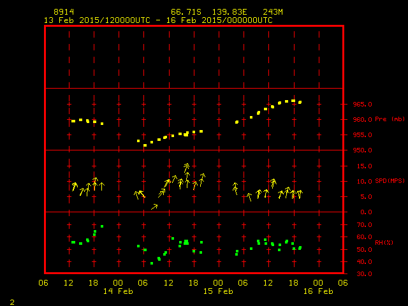Click the RH(%) axis label
The image size is (408, 306).
(384, 243)
